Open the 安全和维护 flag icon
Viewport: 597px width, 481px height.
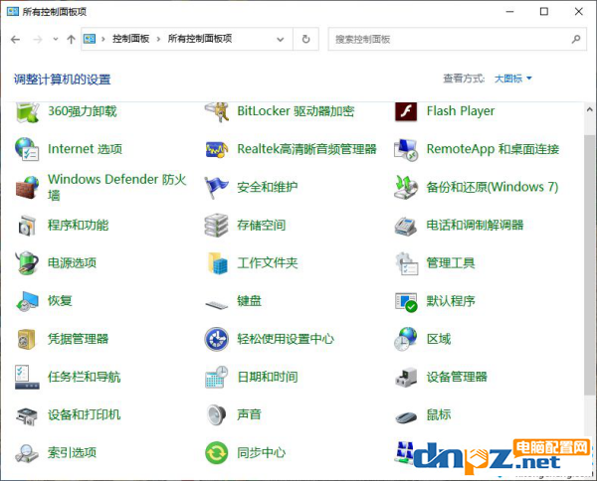[216, 188]
